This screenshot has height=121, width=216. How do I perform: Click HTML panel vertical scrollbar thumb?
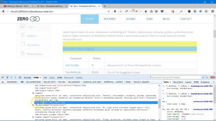pyautogui.click(x=159, y=104)
